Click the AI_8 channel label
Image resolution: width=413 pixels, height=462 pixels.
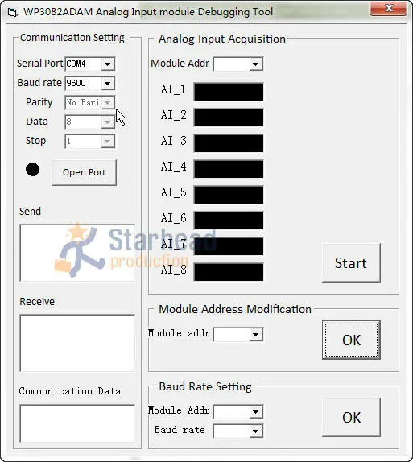click(x=173, y=270)
